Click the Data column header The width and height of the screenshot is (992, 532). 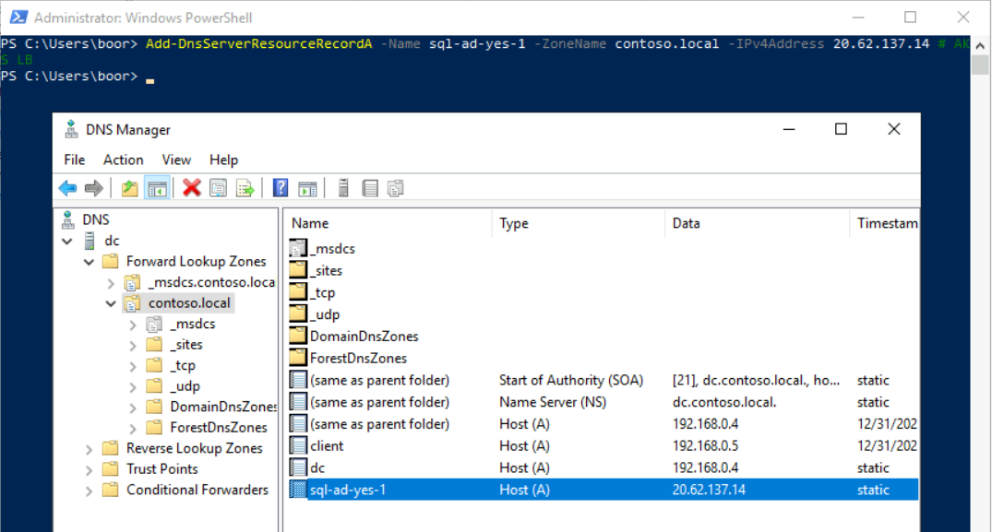click(x=686, y=223)
